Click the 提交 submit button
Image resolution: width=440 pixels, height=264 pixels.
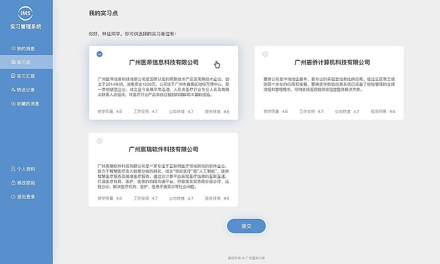(x=246, y=226)
